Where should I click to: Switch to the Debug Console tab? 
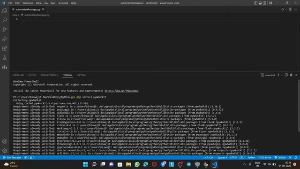click(x=49, y=75)
